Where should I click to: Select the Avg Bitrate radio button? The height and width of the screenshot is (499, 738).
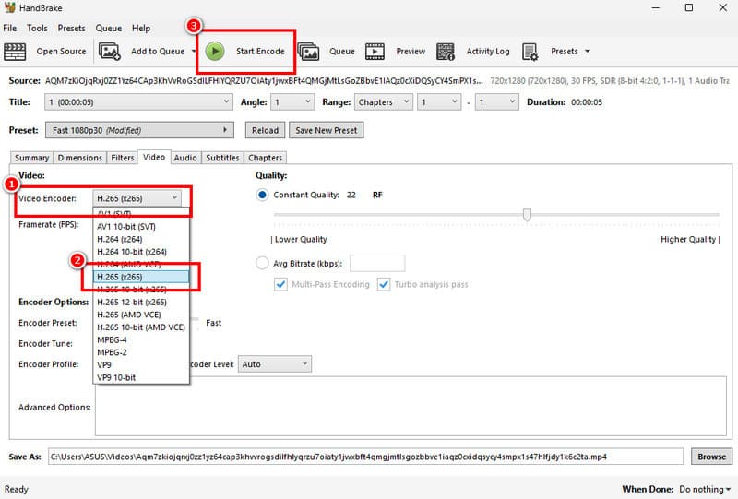(x=262, y=263)
